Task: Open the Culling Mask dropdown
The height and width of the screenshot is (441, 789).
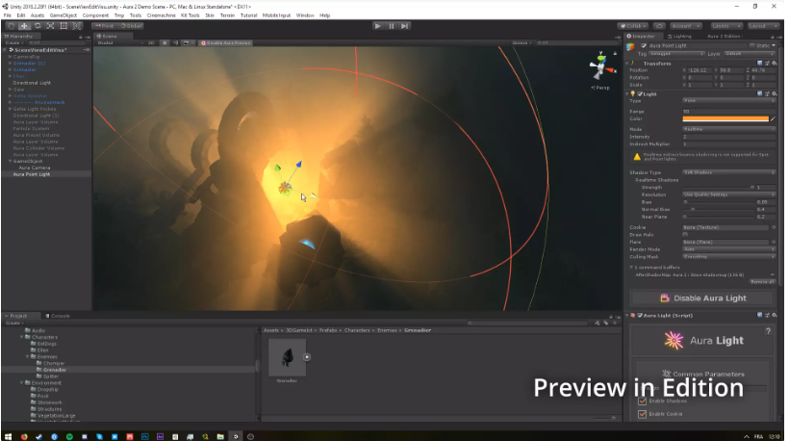Action: coord(729,257)
